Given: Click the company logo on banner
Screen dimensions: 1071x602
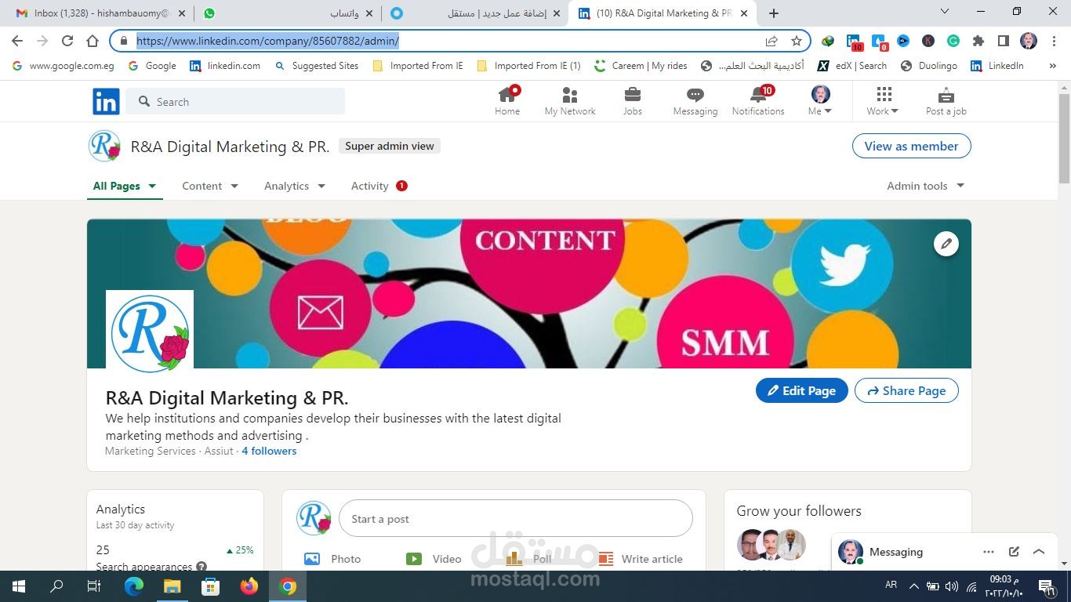Looking at the screenshot, I should 150,331.
